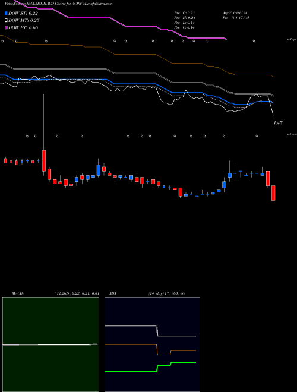Open the green MACD indicator panel

(x=50, y=344)
